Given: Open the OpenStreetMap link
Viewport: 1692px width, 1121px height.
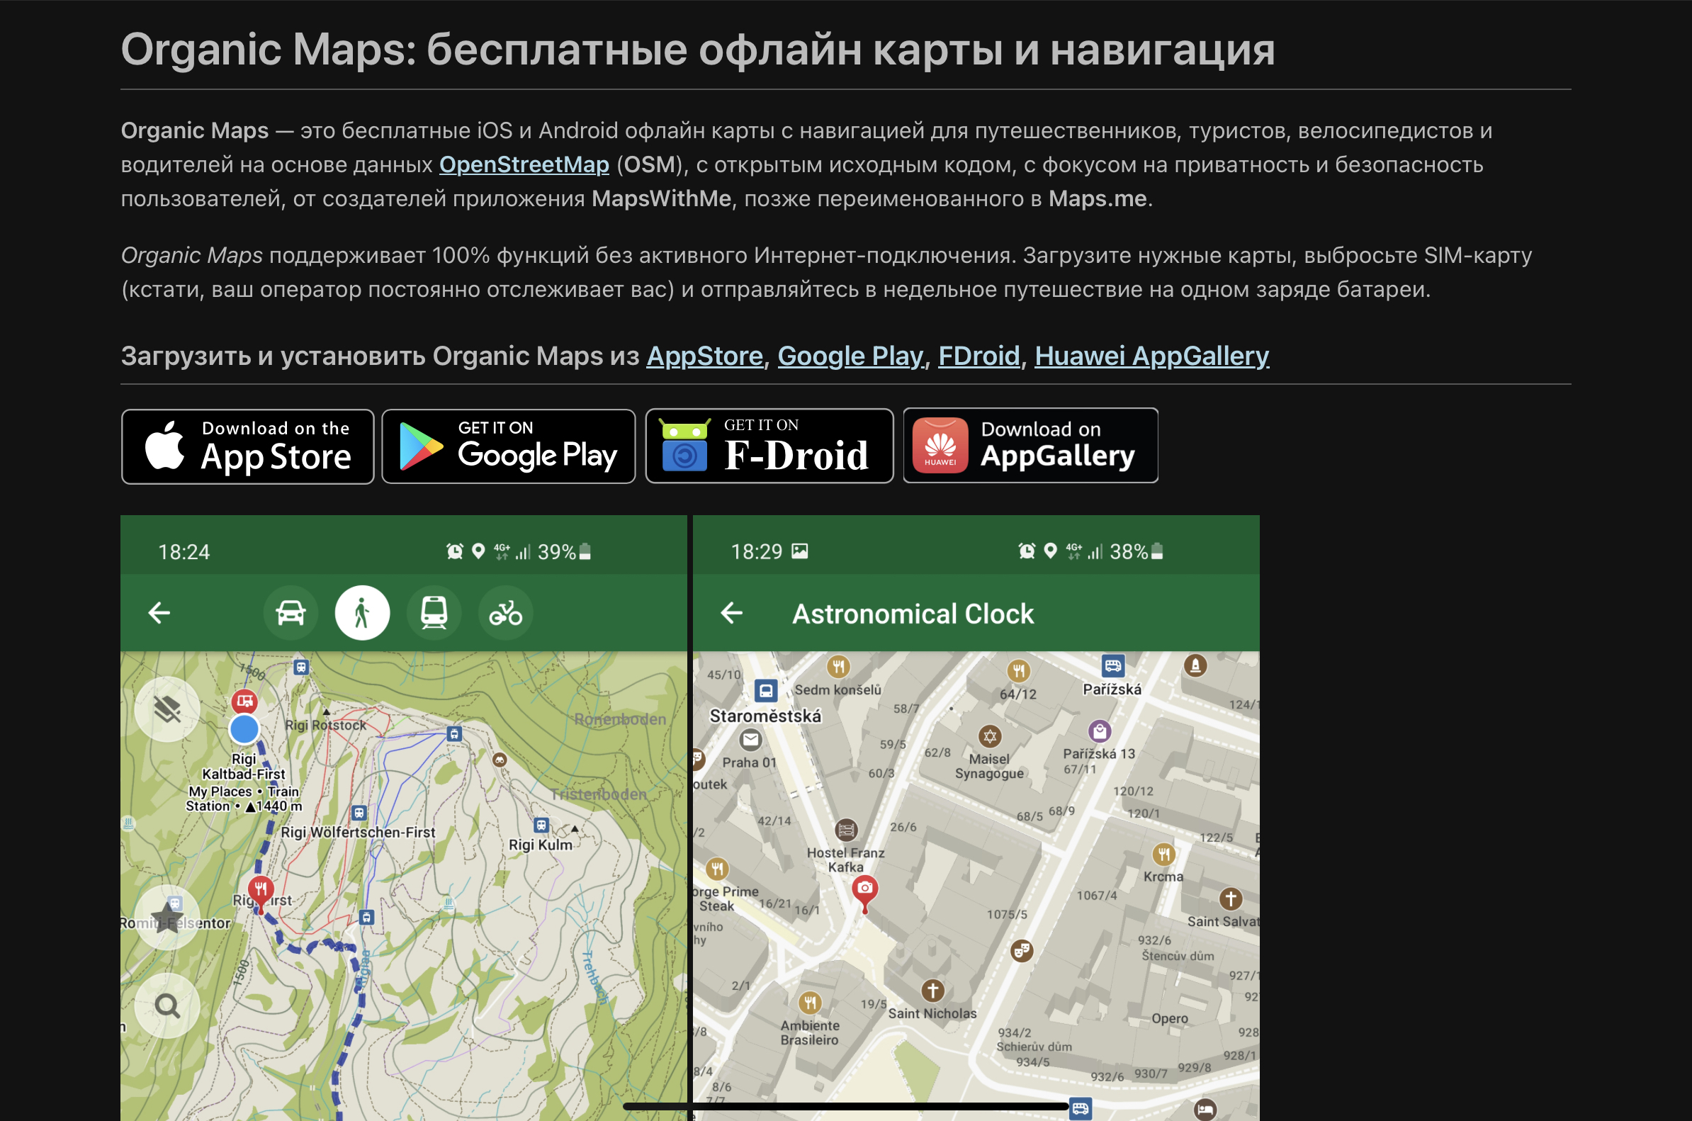Looking at the screenshot, I should pos(524,165).
